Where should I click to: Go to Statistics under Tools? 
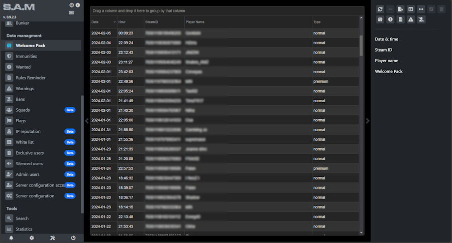tap(24, 229)
